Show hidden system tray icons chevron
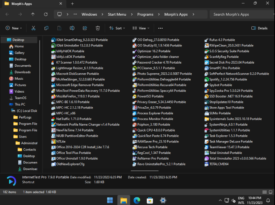Screen dimensions: 275x205 click(220, 200)
